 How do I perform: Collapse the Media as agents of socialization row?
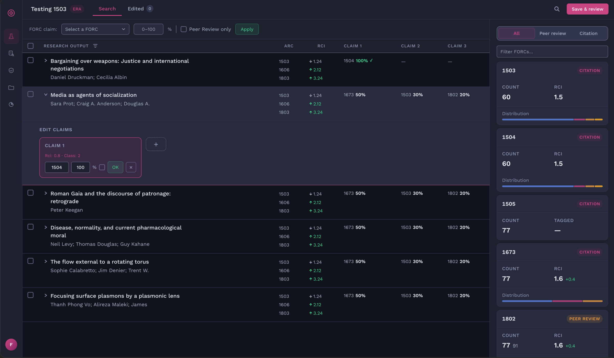[46, 95]
